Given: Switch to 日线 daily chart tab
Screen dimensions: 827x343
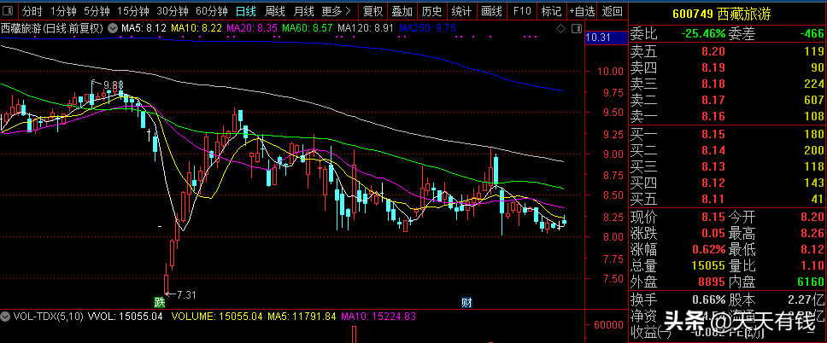Looking at the screenshot, I should 246,10.
